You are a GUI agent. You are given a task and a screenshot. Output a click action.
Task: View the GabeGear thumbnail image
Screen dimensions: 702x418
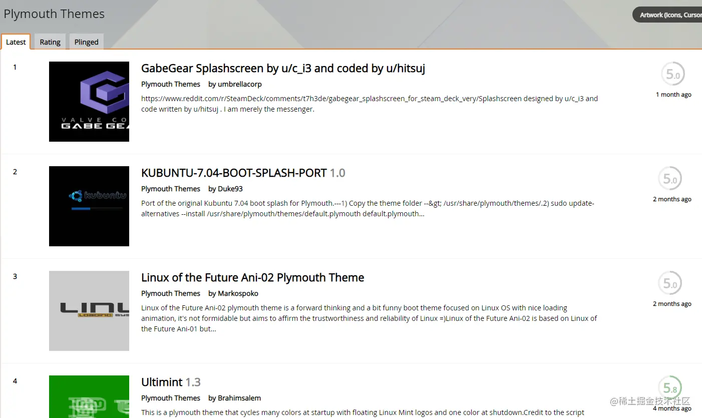click(89, 102)
